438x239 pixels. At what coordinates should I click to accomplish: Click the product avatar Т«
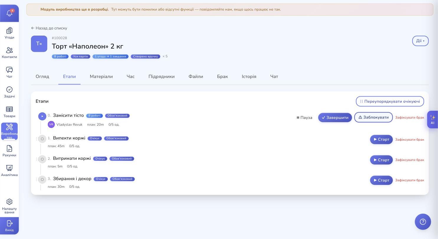[x=39, y=44]
